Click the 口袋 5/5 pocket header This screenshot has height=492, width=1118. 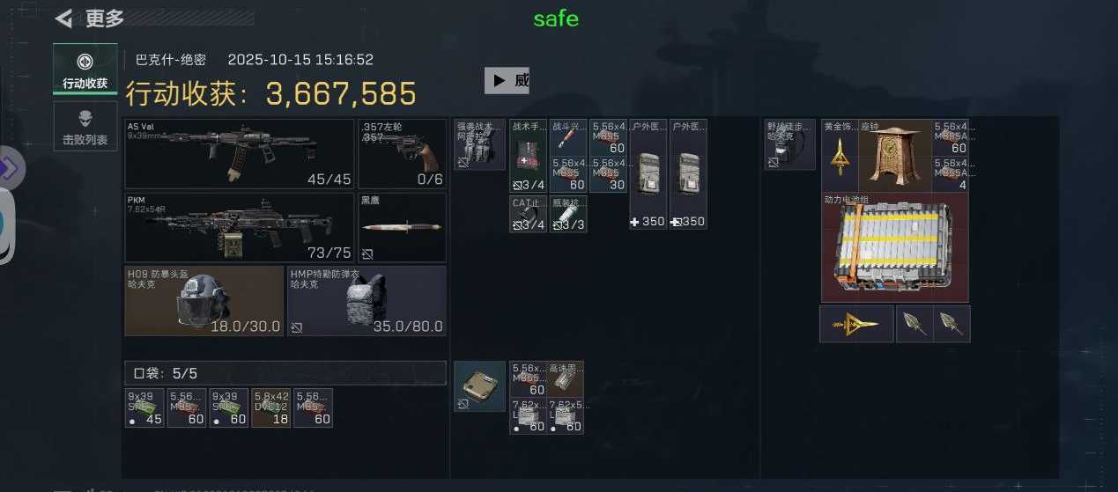click(x=285, y=373)
